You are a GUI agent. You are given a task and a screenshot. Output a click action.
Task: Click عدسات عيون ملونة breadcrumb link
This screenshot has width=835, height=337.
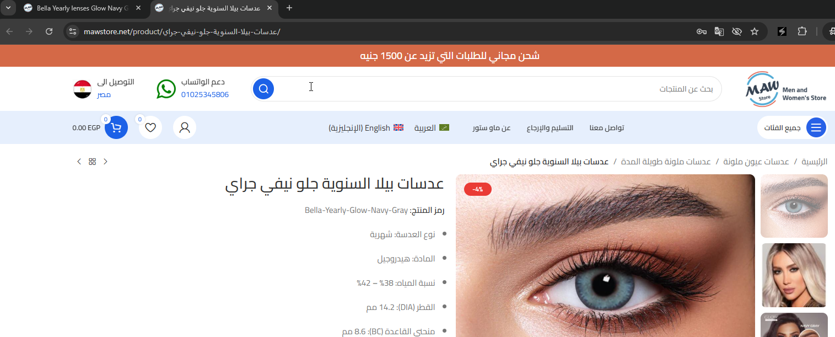[756, 162]
